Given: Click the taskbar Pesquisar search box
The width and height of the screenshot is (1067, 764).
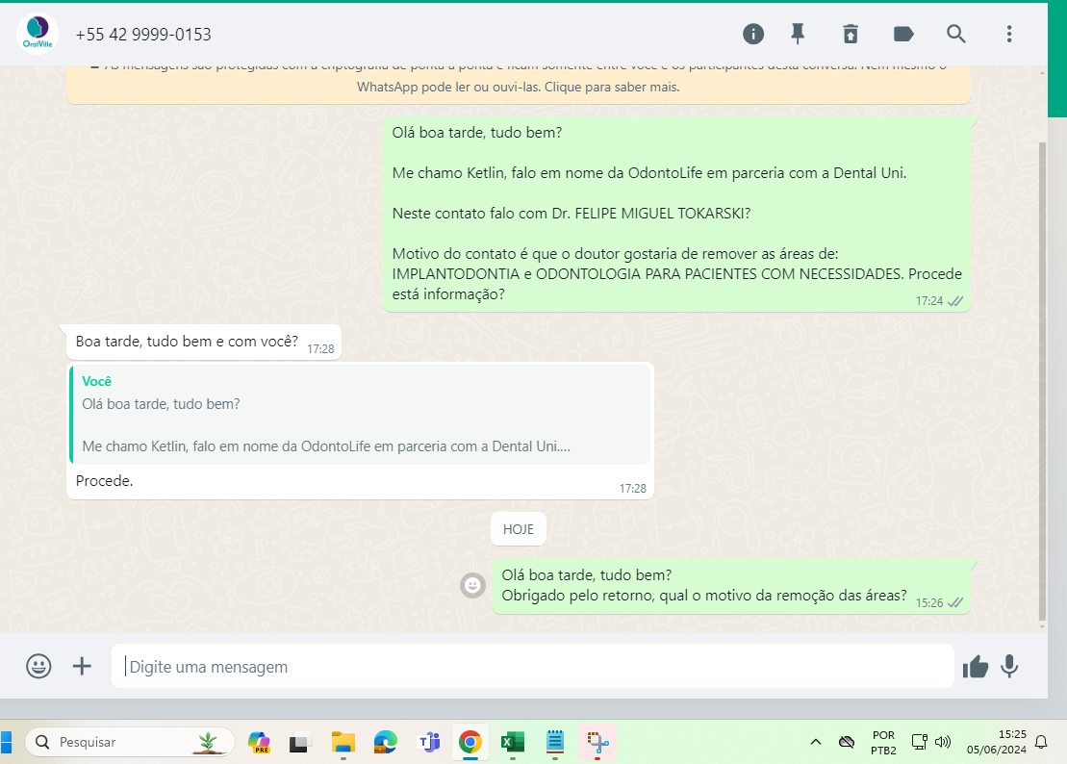Looking at the screenshot, I should [x=130, y=742].
